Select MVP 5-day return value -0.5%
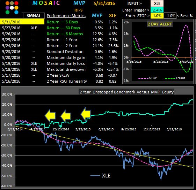This screenshot has width=196, height=190. [x=98, y=22]
